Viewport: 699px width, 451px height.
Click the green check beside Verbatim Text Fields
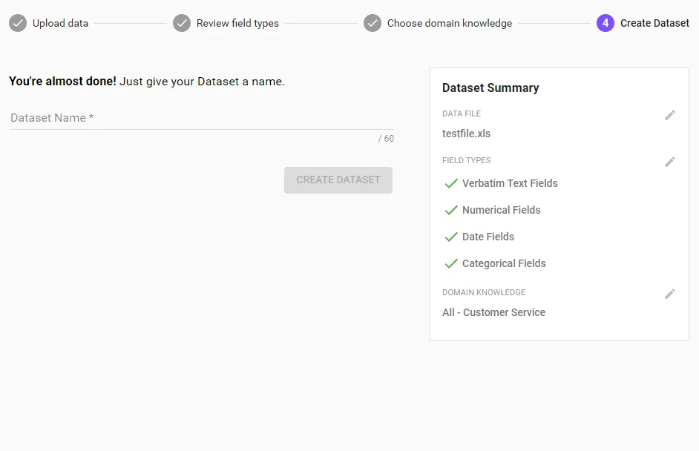(x=451, y=183)
